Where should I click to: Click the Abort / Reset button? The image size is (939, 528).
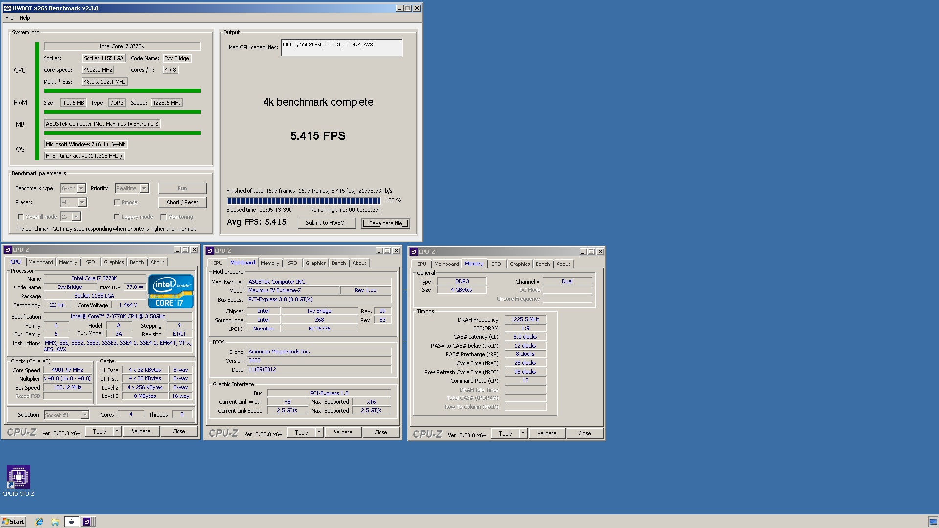[182, 202]
